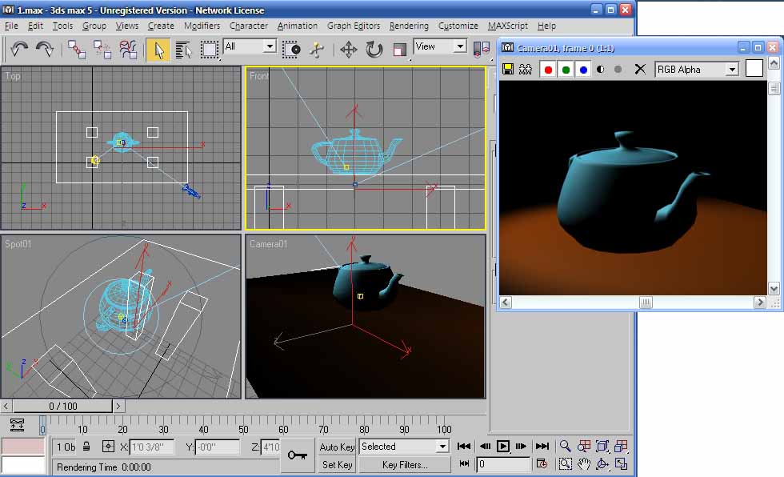Toggle monochrome display in render window

tap(618, 70)
